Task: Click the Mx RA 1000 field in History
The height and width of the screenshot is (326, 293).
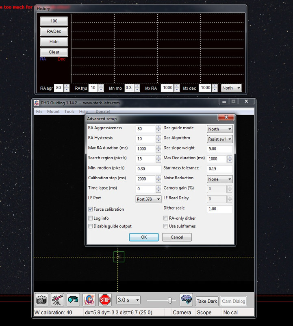Action: coord(167,88)
